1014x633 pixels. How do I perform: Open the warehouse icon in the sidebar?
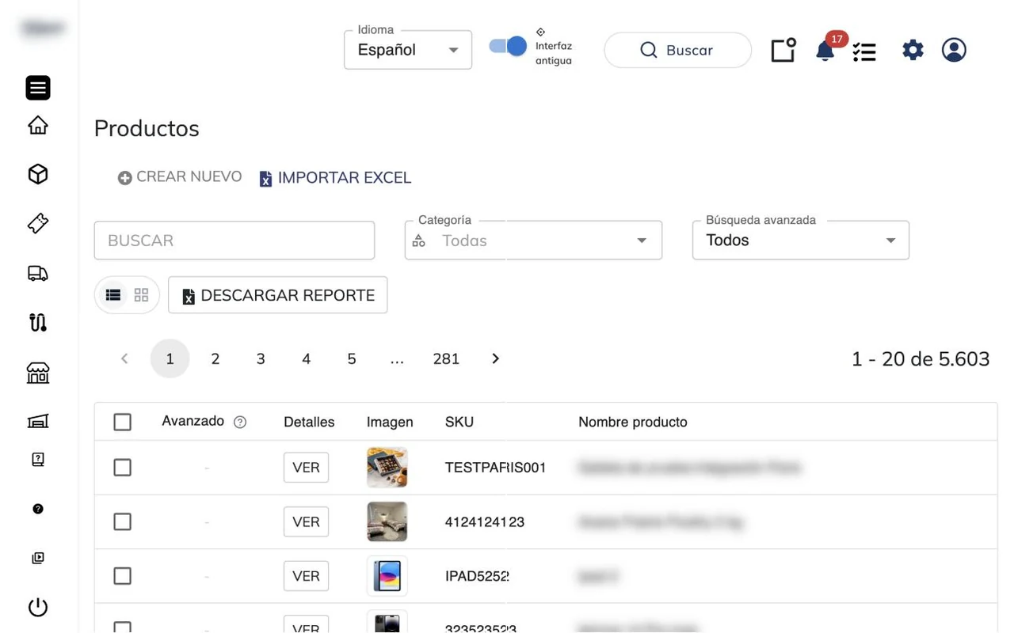click(38, 421)
